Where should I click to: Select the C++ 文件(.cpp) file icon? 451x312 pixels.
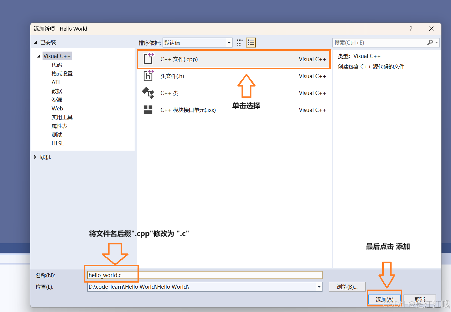click(148, 59)
